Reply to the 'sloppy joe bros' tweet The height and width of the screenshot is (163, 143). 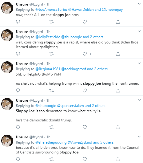(18, 22)
